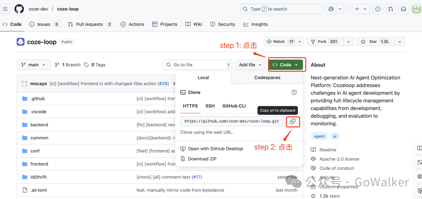Copy clone url to clipboard icon

click(x=293, y=122)
